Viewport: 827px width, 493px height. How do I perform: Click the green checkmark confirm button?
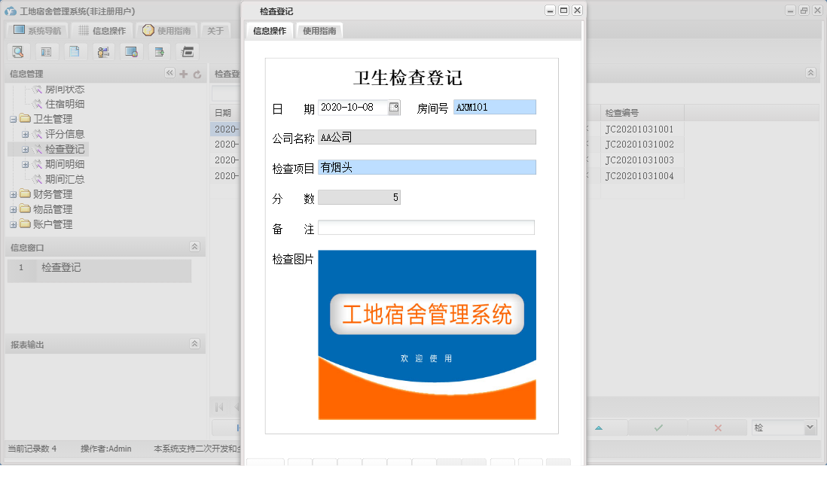[x=657, y=426]
